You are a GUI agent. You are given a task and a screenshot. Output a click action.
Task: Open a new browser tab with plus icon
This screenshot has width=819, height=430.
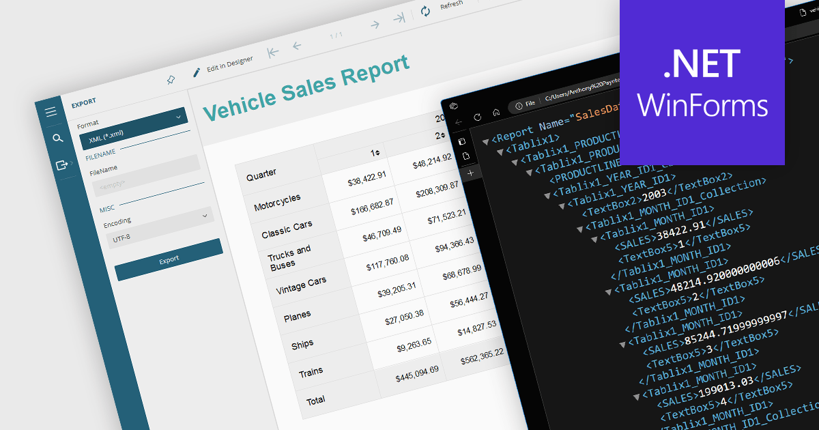pos(470,173)
